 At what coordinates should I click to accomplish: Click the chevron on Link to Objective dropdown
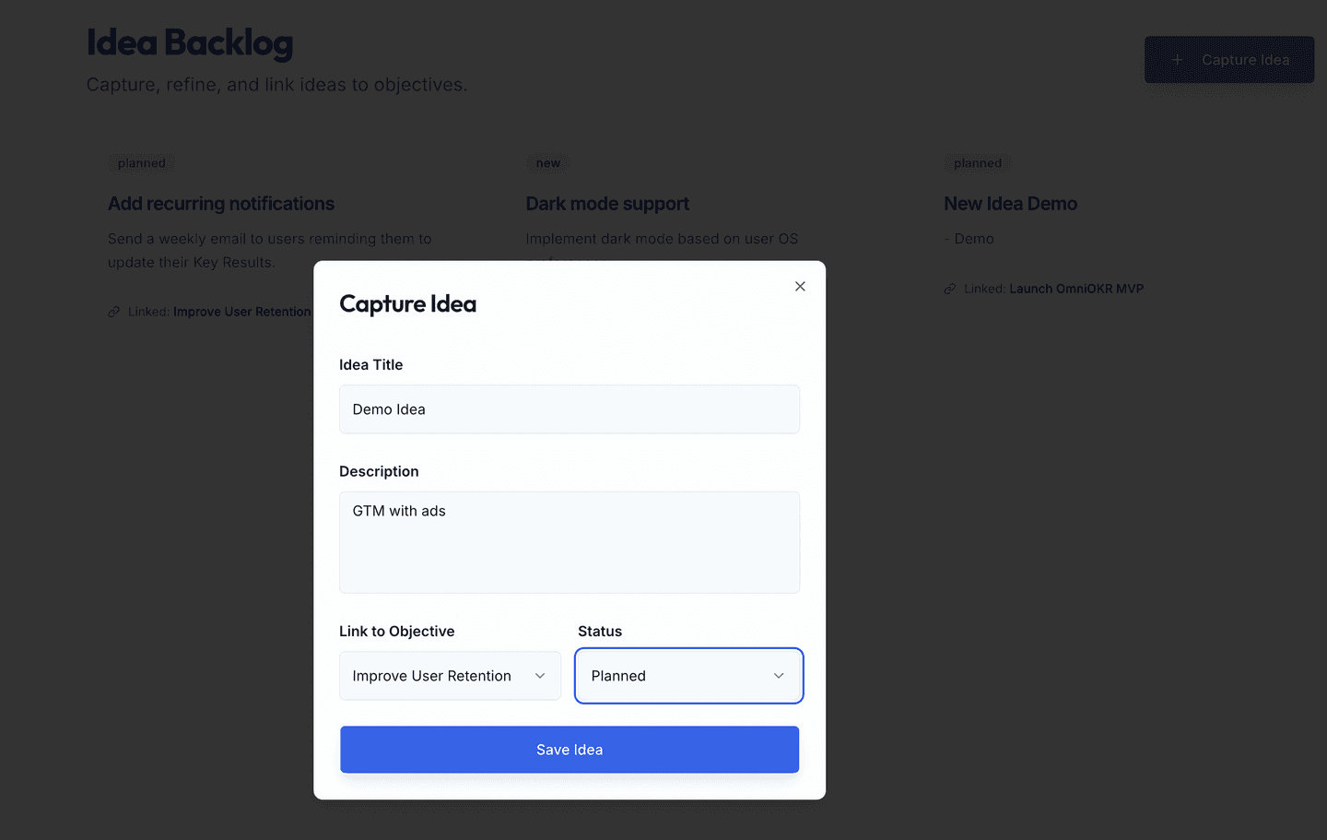[540, 676]
